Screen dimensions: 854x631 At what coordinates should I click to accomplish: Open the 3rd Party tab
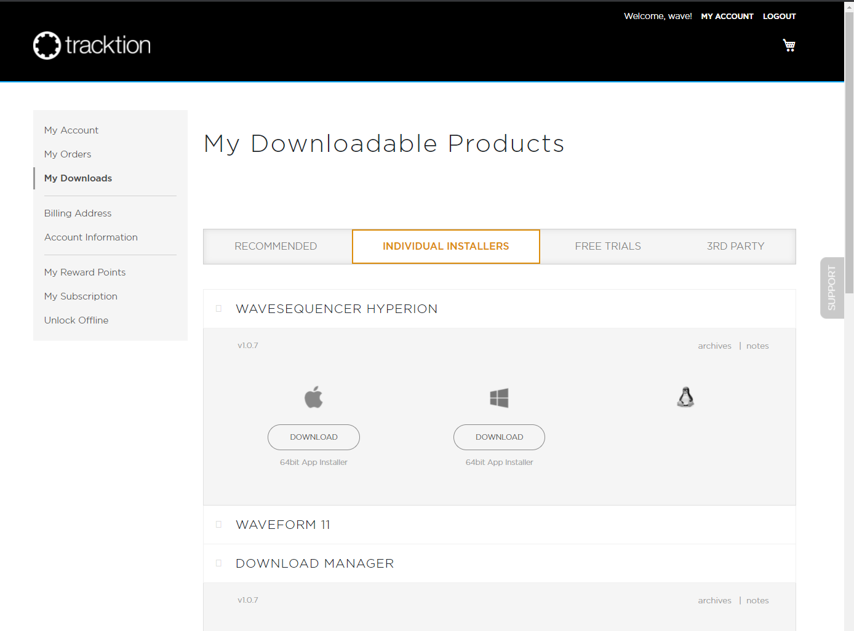click(735, 246)
